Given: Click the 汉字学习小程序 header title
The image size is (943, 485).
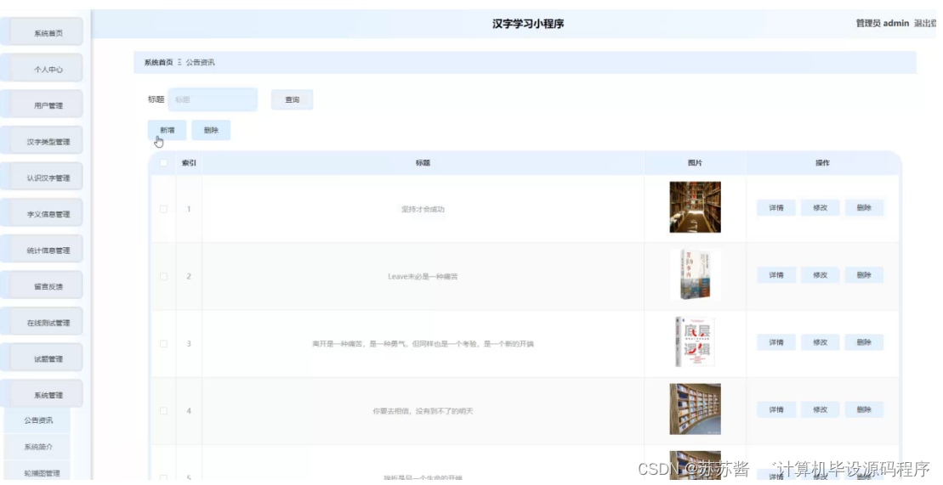Looking at the screenshot, I should pyautogui.click(x=528, y=24).
